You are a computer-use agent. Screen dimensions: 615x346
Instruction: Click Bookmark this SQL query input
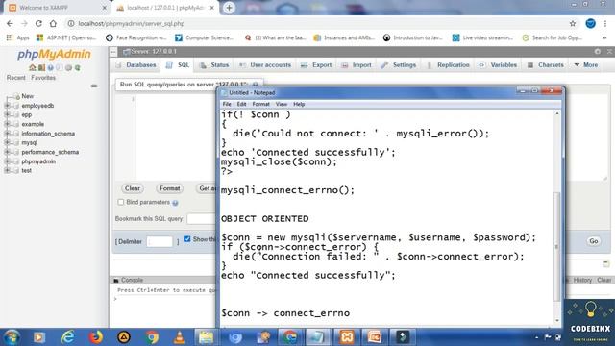pyautogui.click(x=201, y=219)
